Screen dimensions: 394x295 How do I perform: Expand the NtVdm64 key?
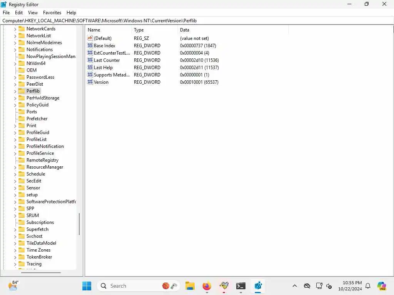click(x=15, y=64)
